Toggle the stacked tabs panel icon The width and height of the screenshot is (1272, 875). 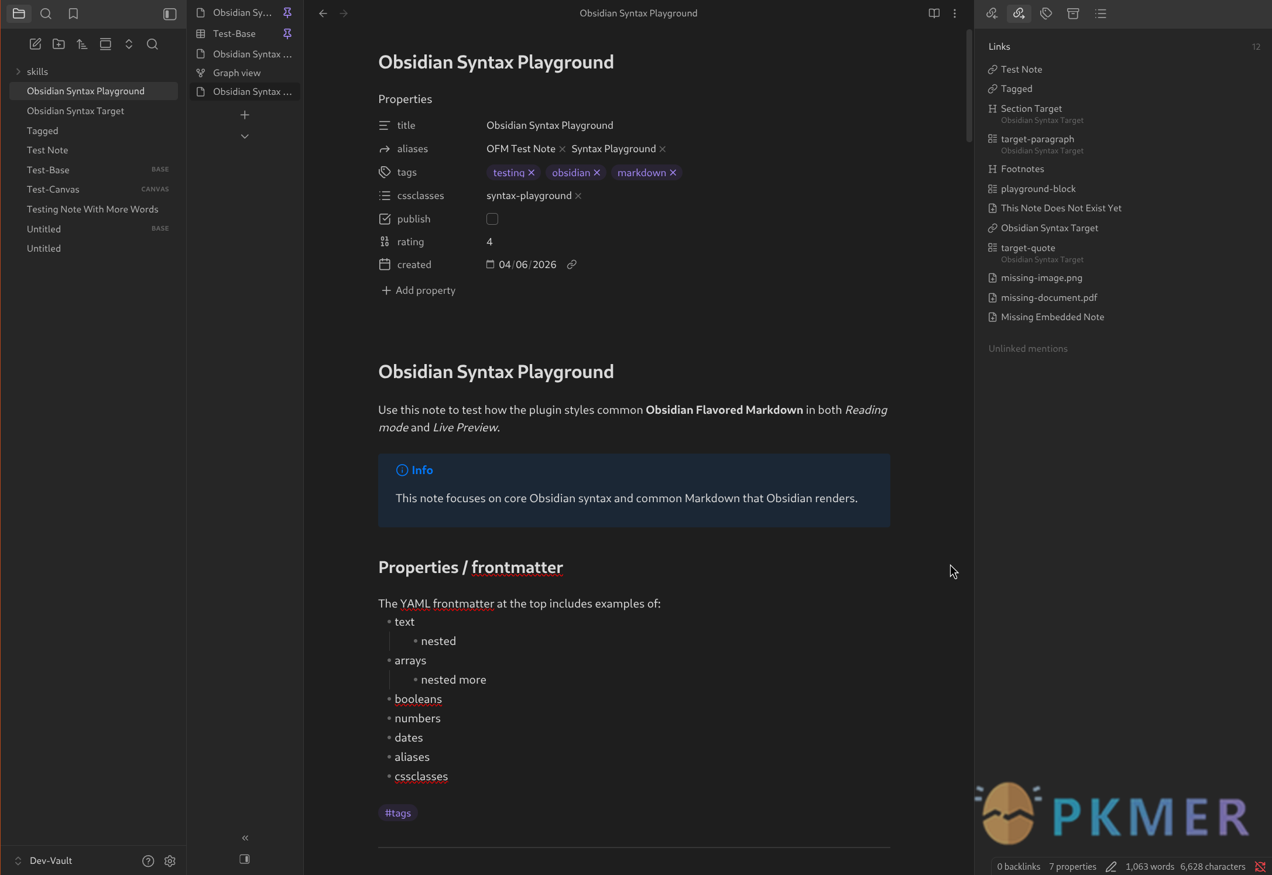click(245, 859)
